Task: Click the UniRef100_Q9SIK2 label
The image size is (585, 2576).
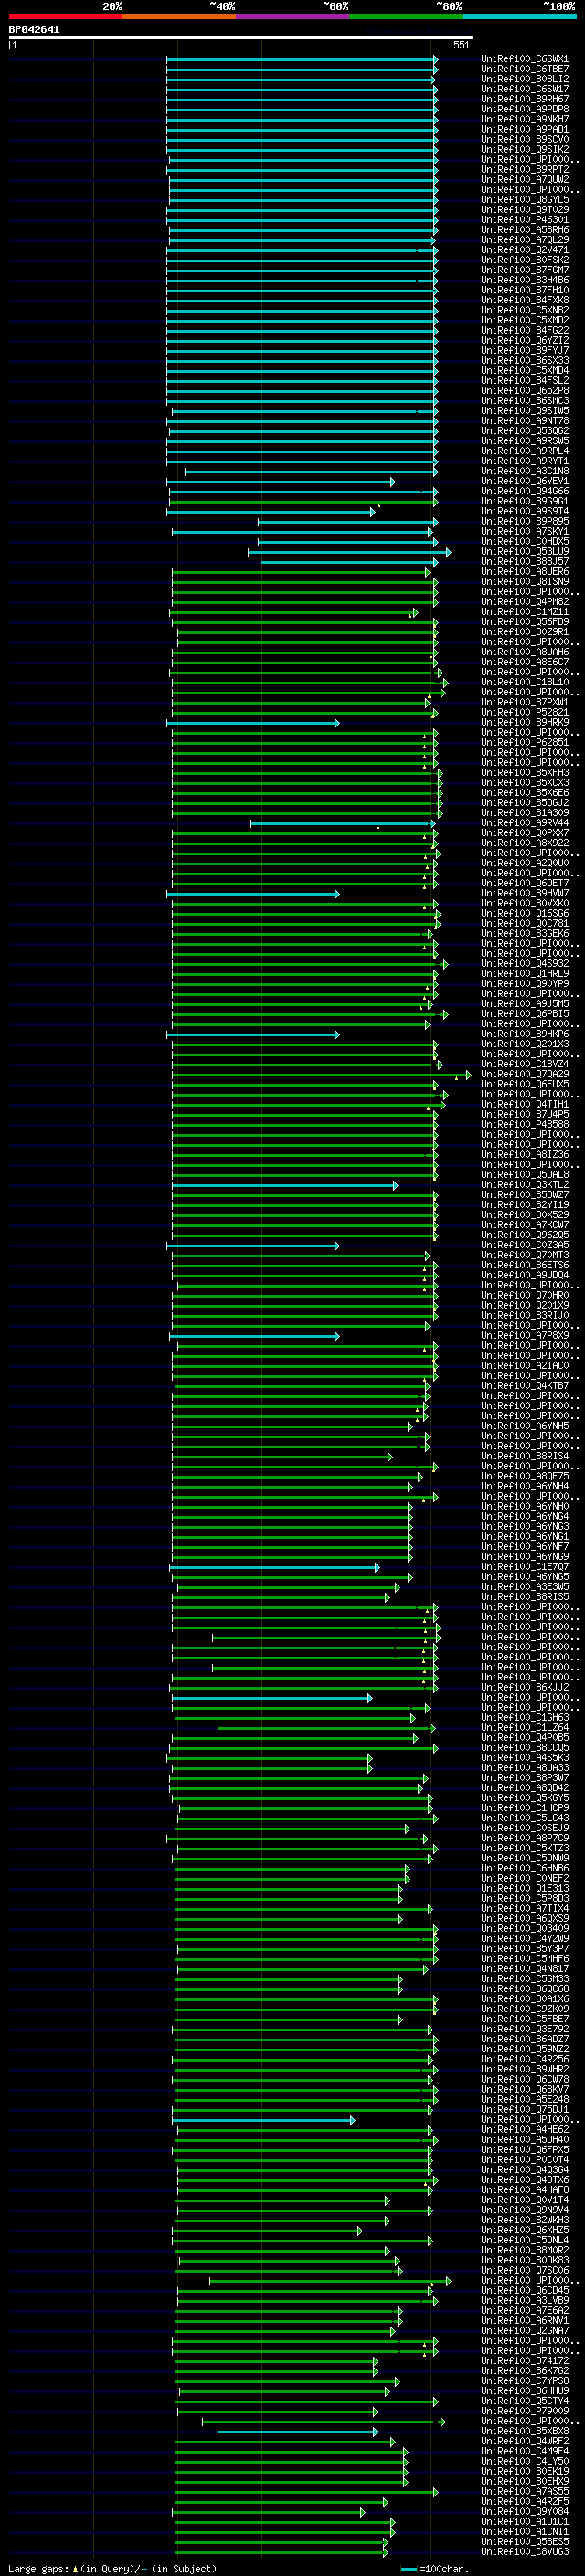Action: coord(524,149)
